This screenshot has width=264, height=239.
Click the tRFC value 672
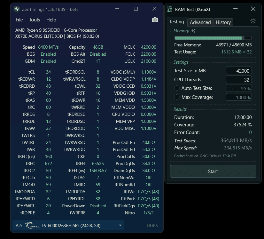tap(48, 164)
